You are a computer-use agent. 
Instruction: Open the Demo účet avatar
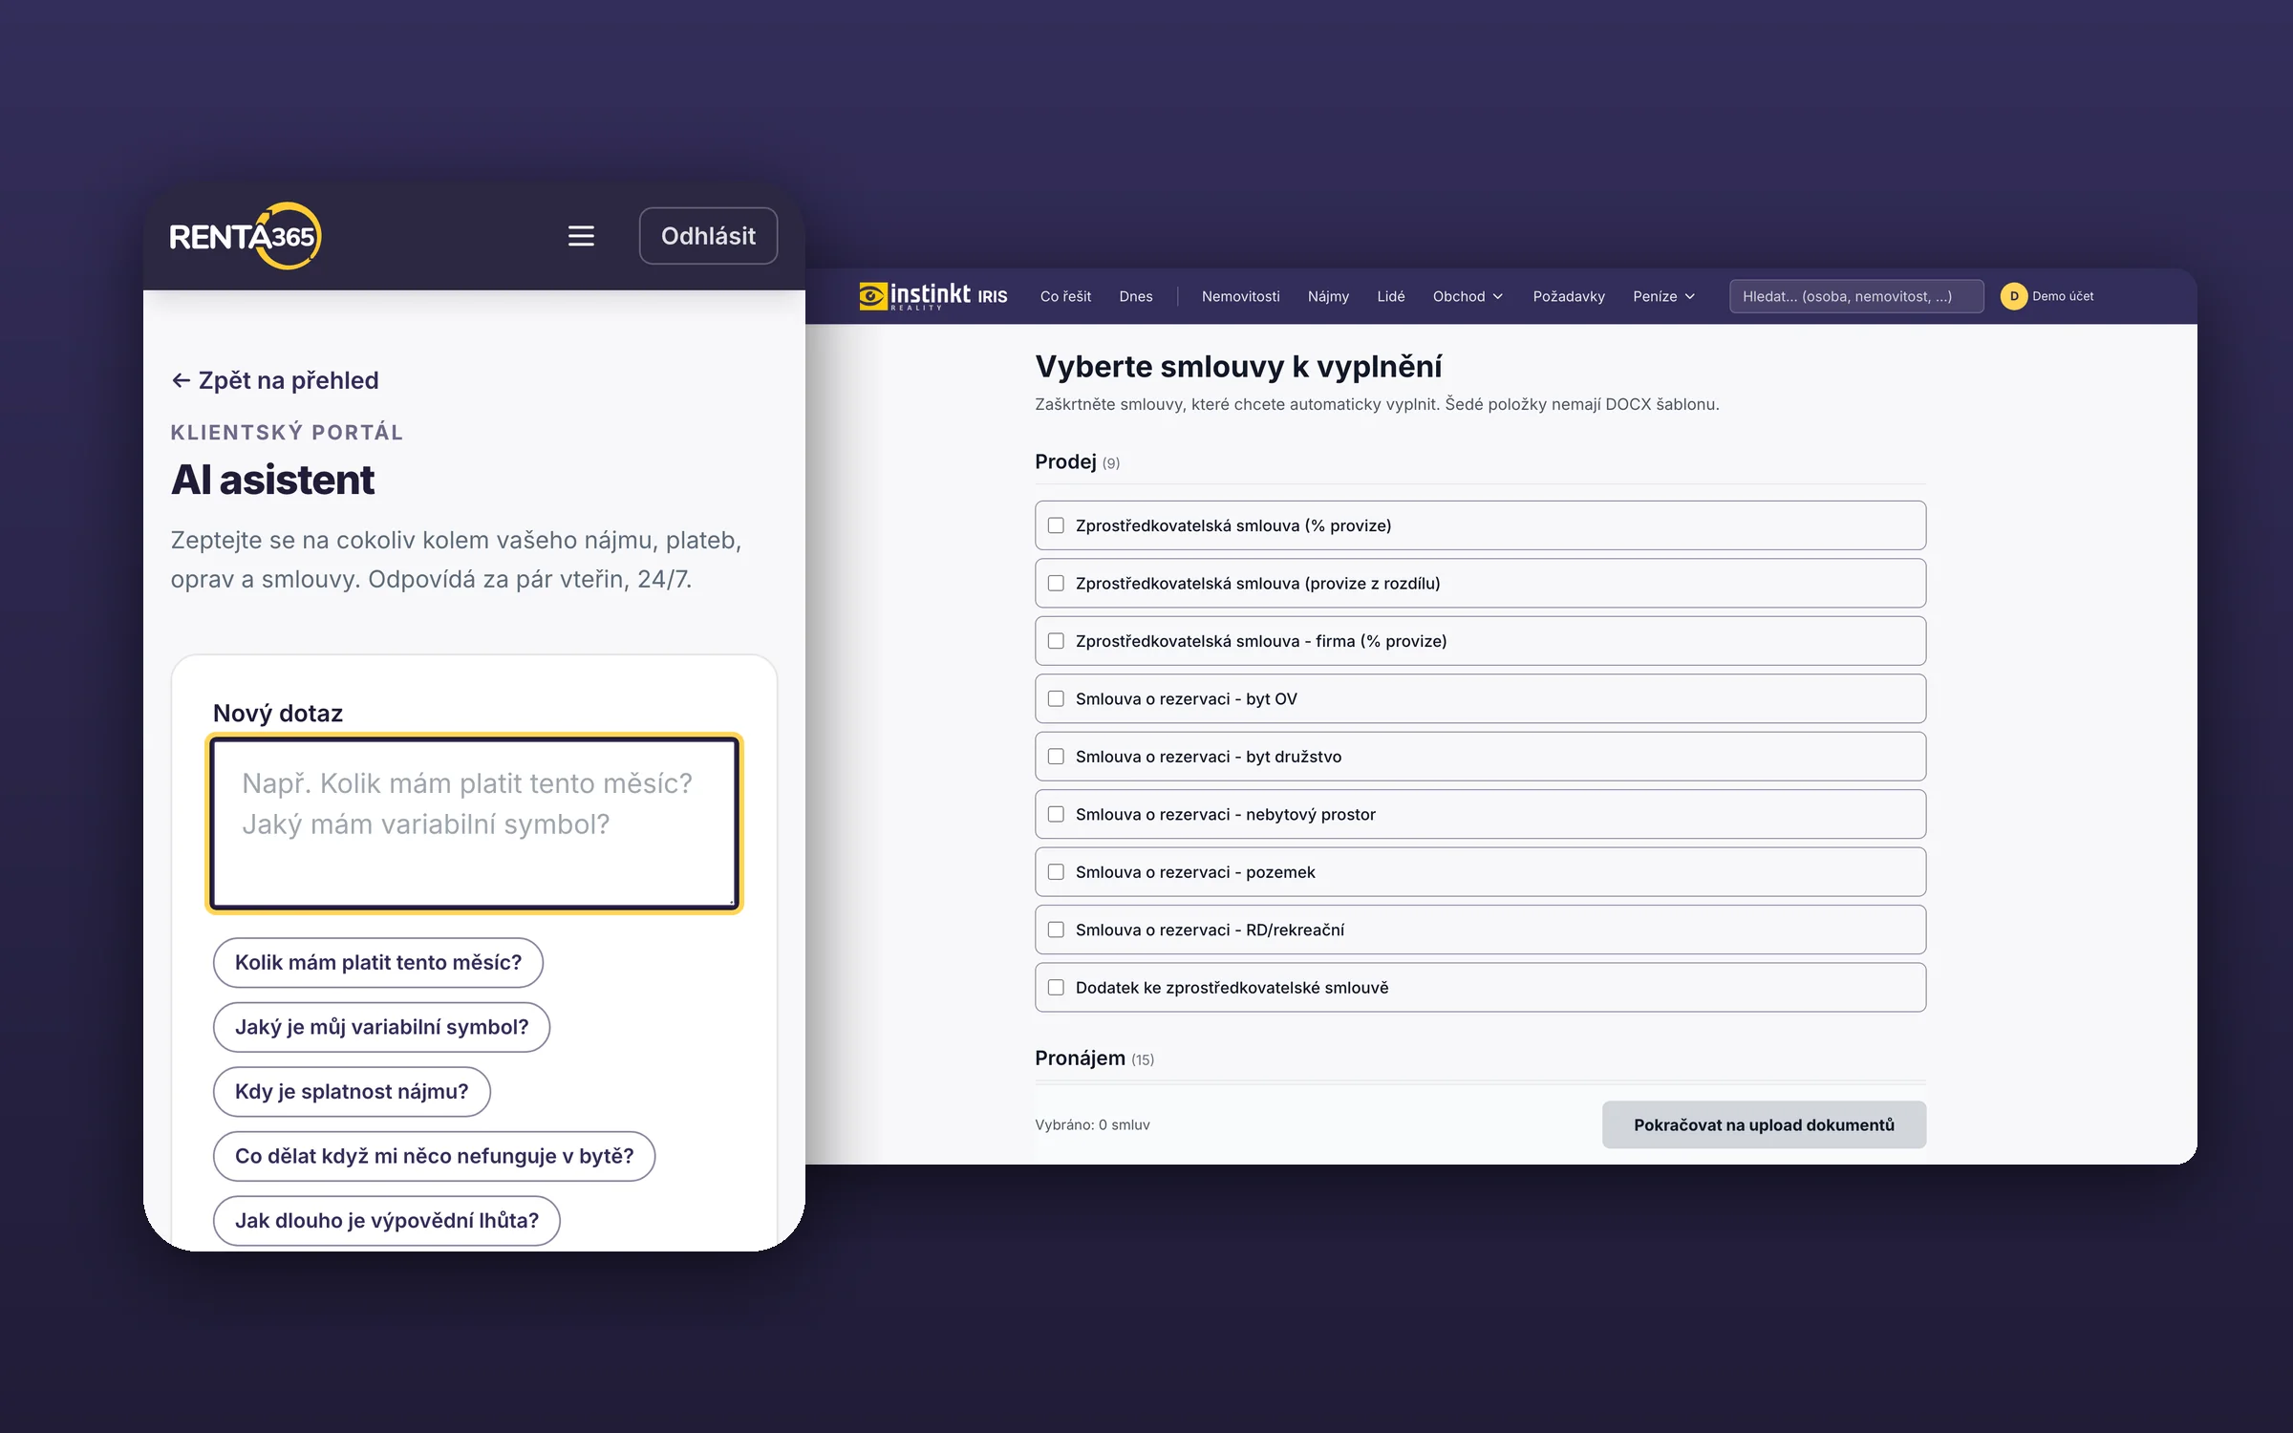(2013, 296)
